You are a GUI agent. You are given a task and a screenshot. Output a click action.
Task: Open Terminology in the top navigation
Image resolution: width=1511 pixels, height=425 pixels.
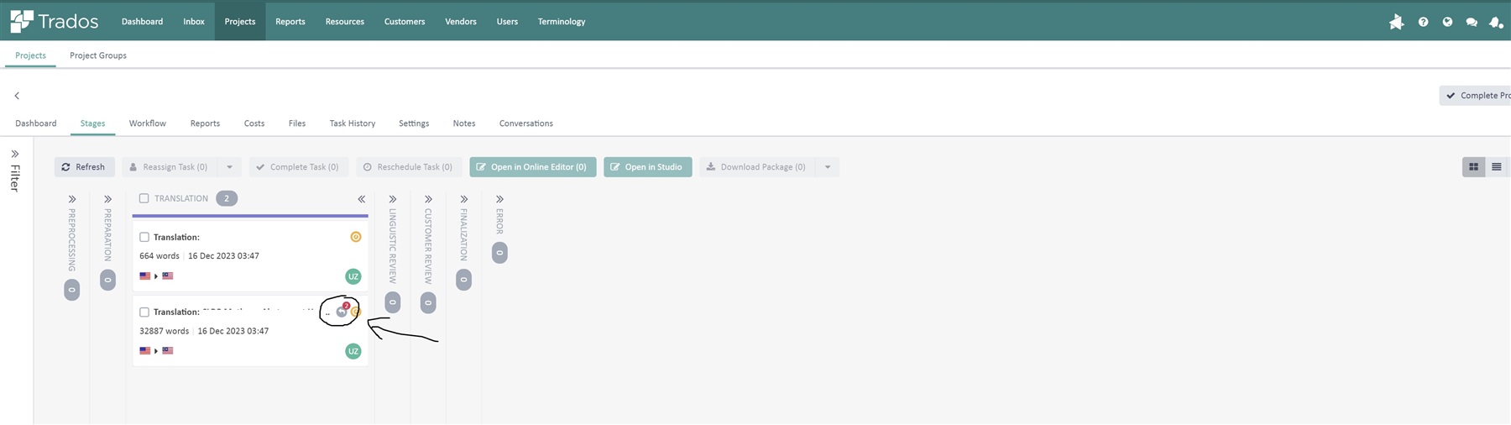pos(562,22)
